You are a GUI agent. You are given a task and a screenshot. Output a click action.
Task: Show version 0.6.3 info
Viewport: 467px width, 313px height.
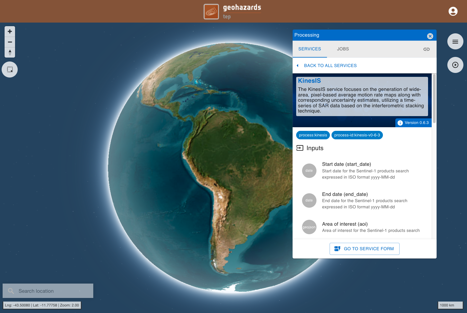point(413,123)
